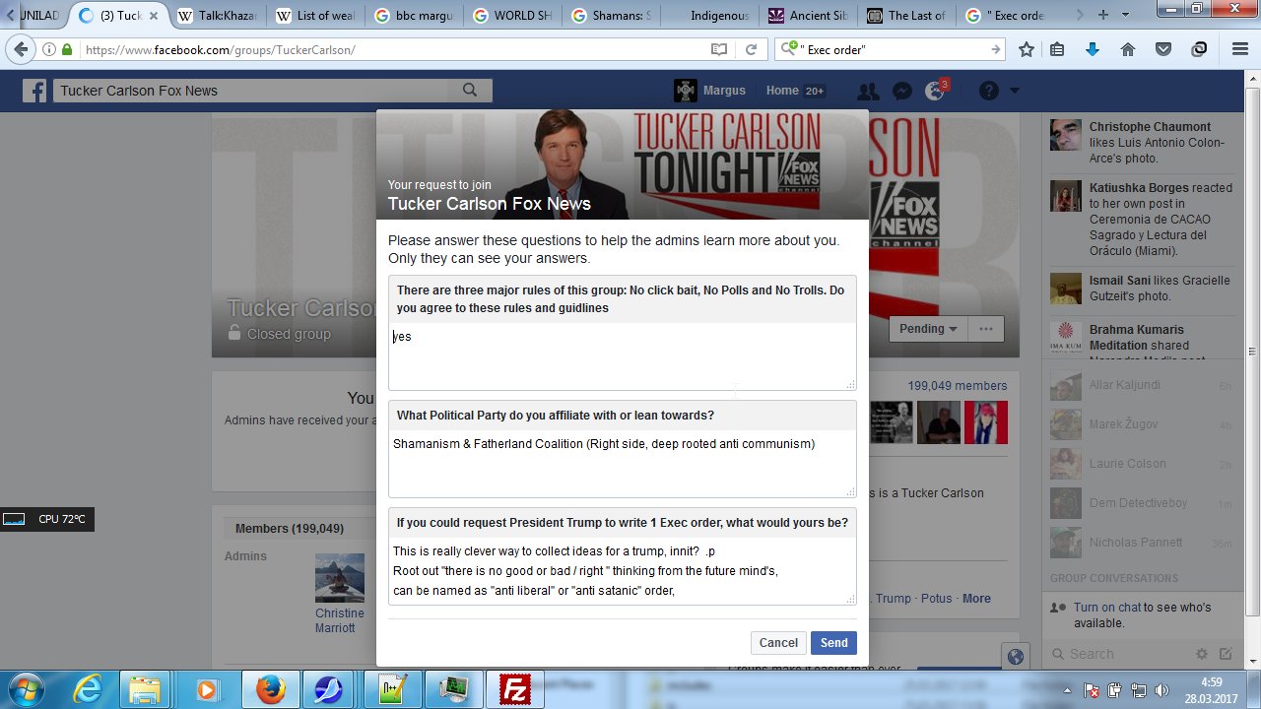Open the Firefox bookmarks list icon
Image resolution: width=1261 pixels, height=709 pixels.
click(x=1057, y=49)
